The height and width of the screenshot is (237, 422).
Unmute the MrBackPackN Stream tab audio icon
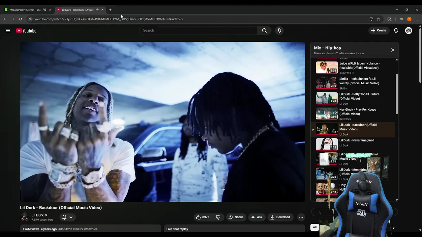pyautogui.click(x=45, y=10)
